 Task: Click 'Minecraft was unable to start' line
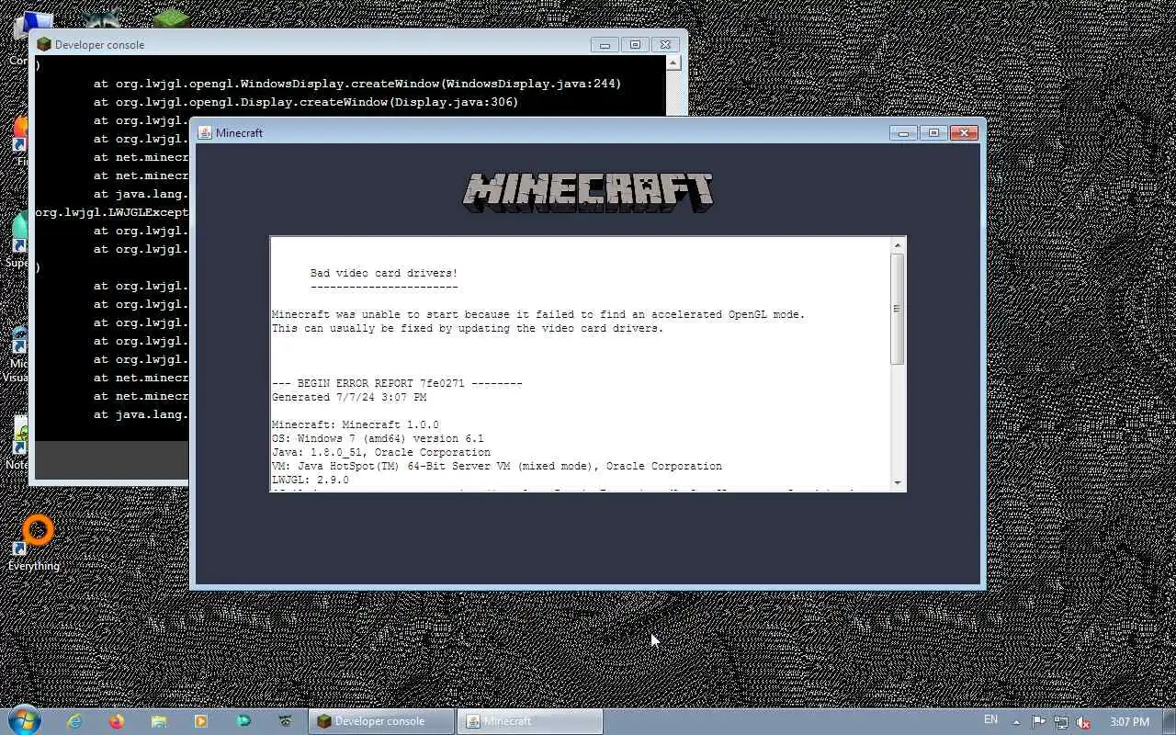(538, 314)
